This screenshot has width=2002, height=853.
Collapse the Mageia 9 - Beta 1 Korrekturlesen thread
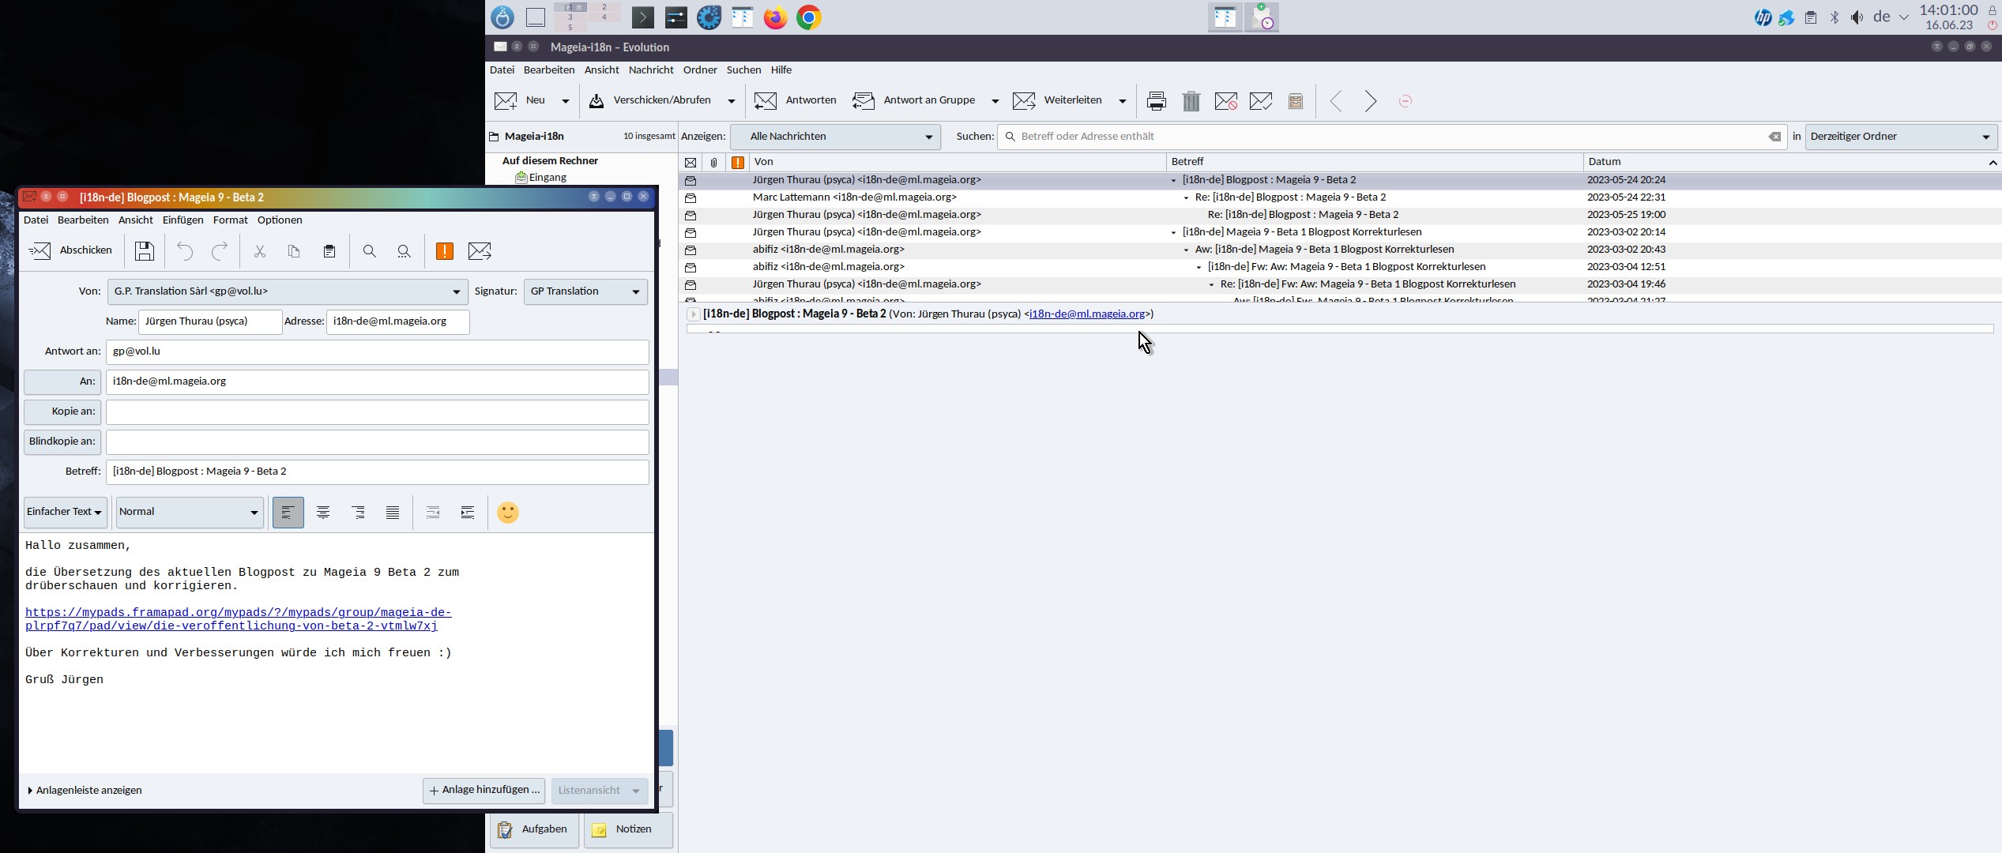coord(1173,232)
